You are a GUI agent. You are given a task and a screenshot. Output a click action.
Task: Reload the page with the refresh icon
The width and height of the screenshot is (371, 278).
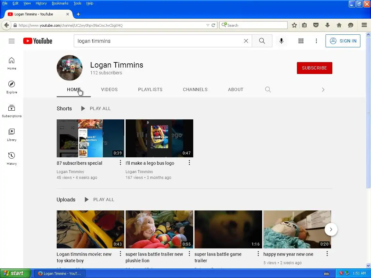(x=213, y=25)
